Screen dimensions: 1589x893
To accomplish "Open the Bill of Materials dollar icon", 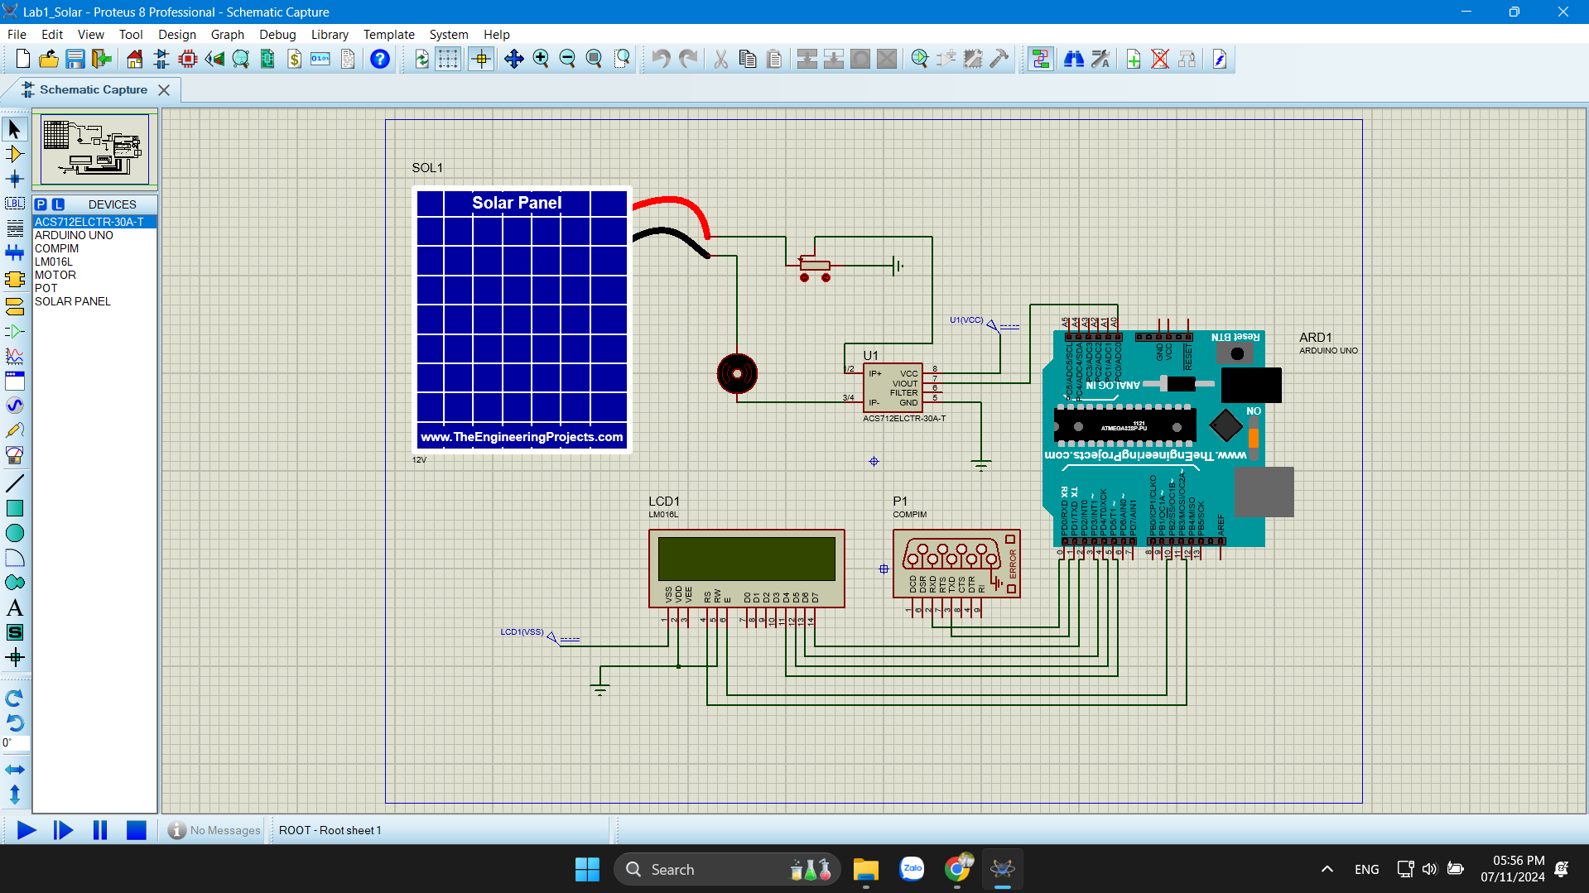I will [x=294, y=59].
